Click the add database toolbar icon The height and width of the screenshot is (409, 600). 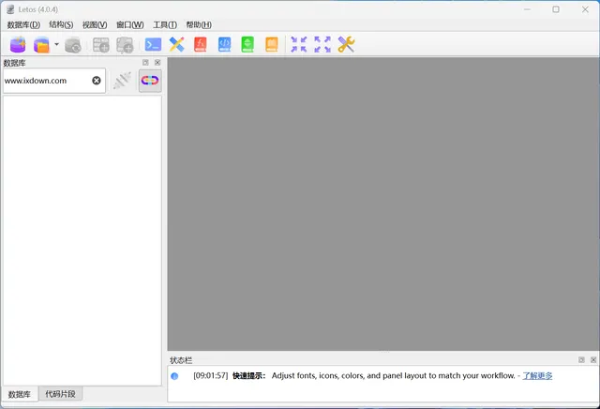(18, 44)
